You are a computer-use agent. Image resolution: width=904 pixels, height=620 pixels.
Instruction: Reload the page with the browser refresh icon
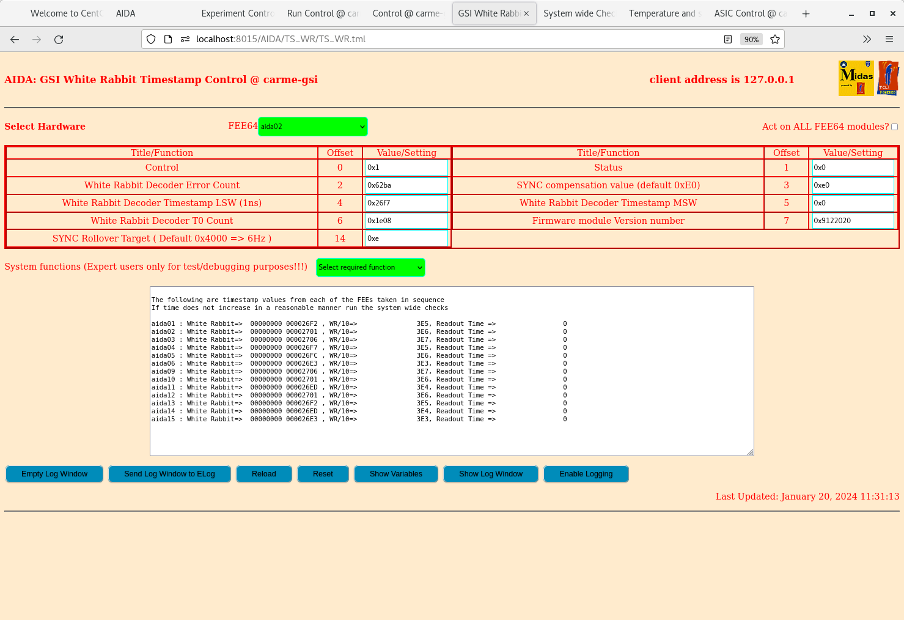59,39
